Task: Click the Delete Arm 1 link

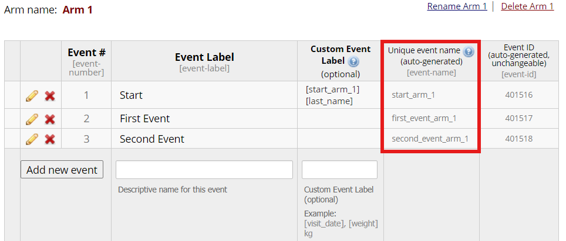Action: tap(527, 6)
